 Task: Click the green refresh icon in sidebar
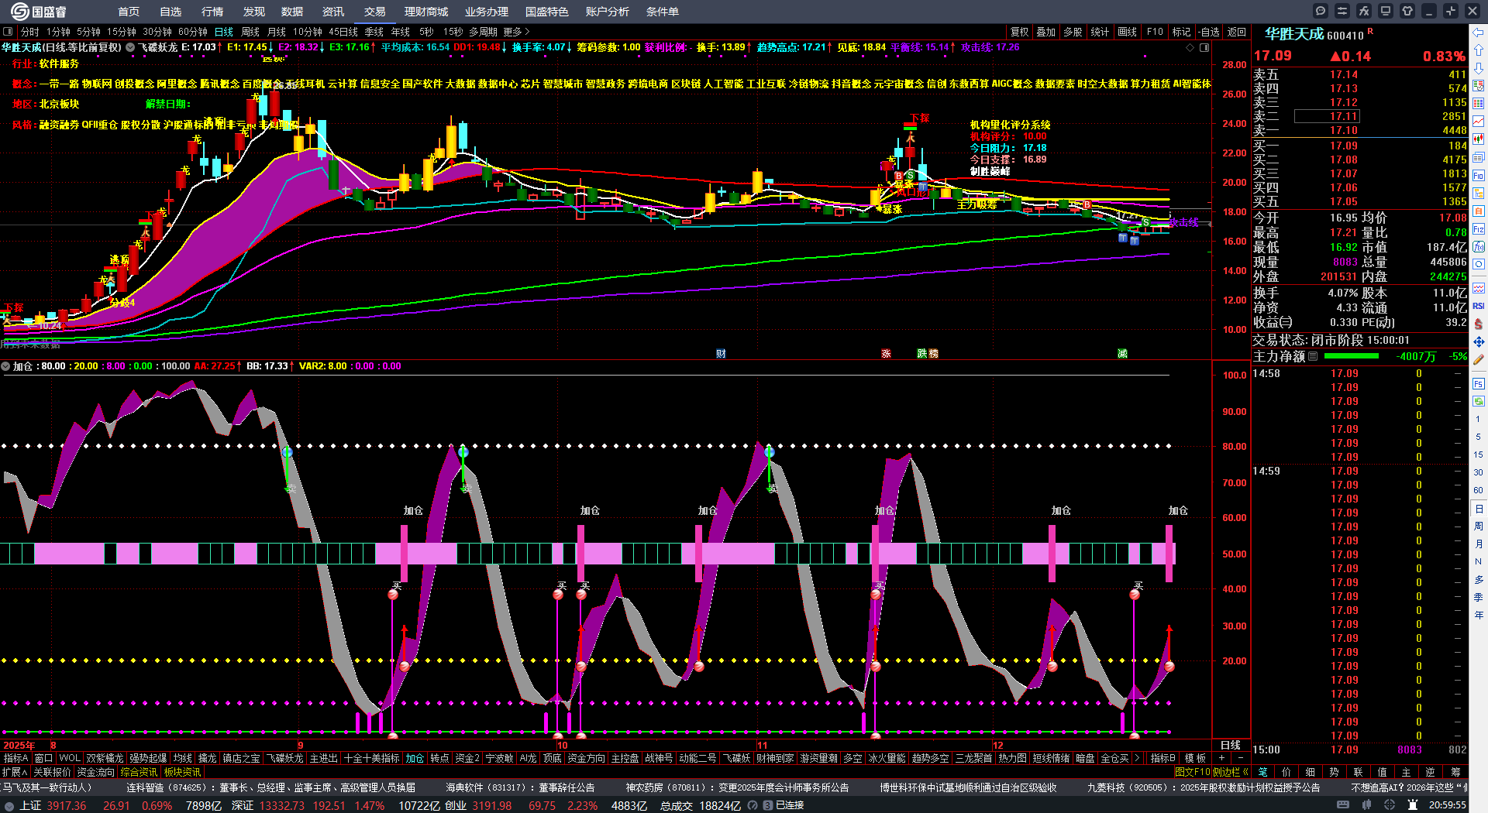(1479, 401)
